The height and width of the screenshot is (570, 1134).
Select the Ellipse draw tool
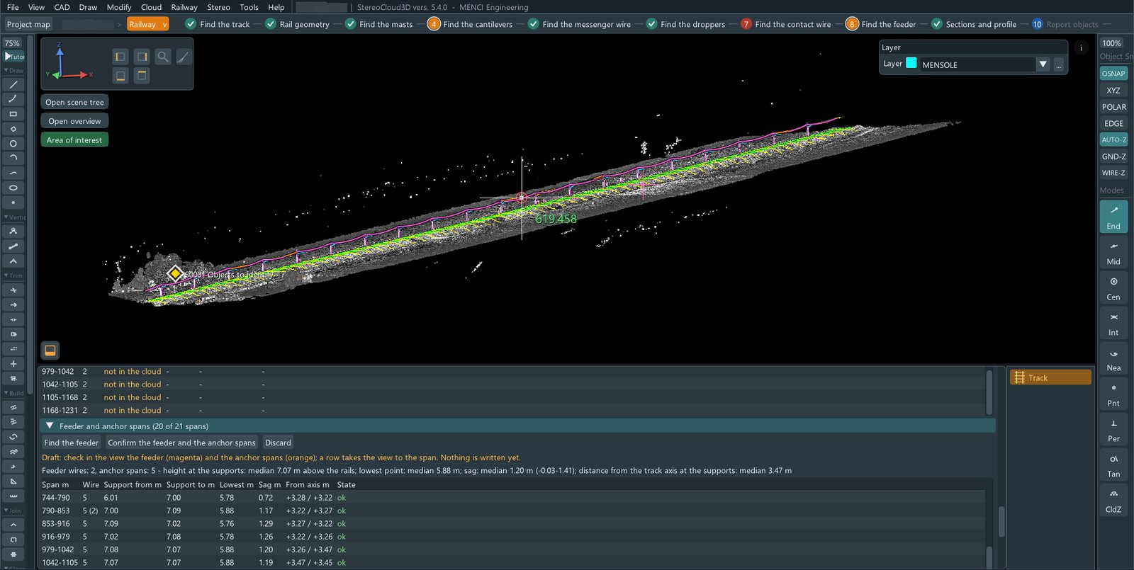13,188
